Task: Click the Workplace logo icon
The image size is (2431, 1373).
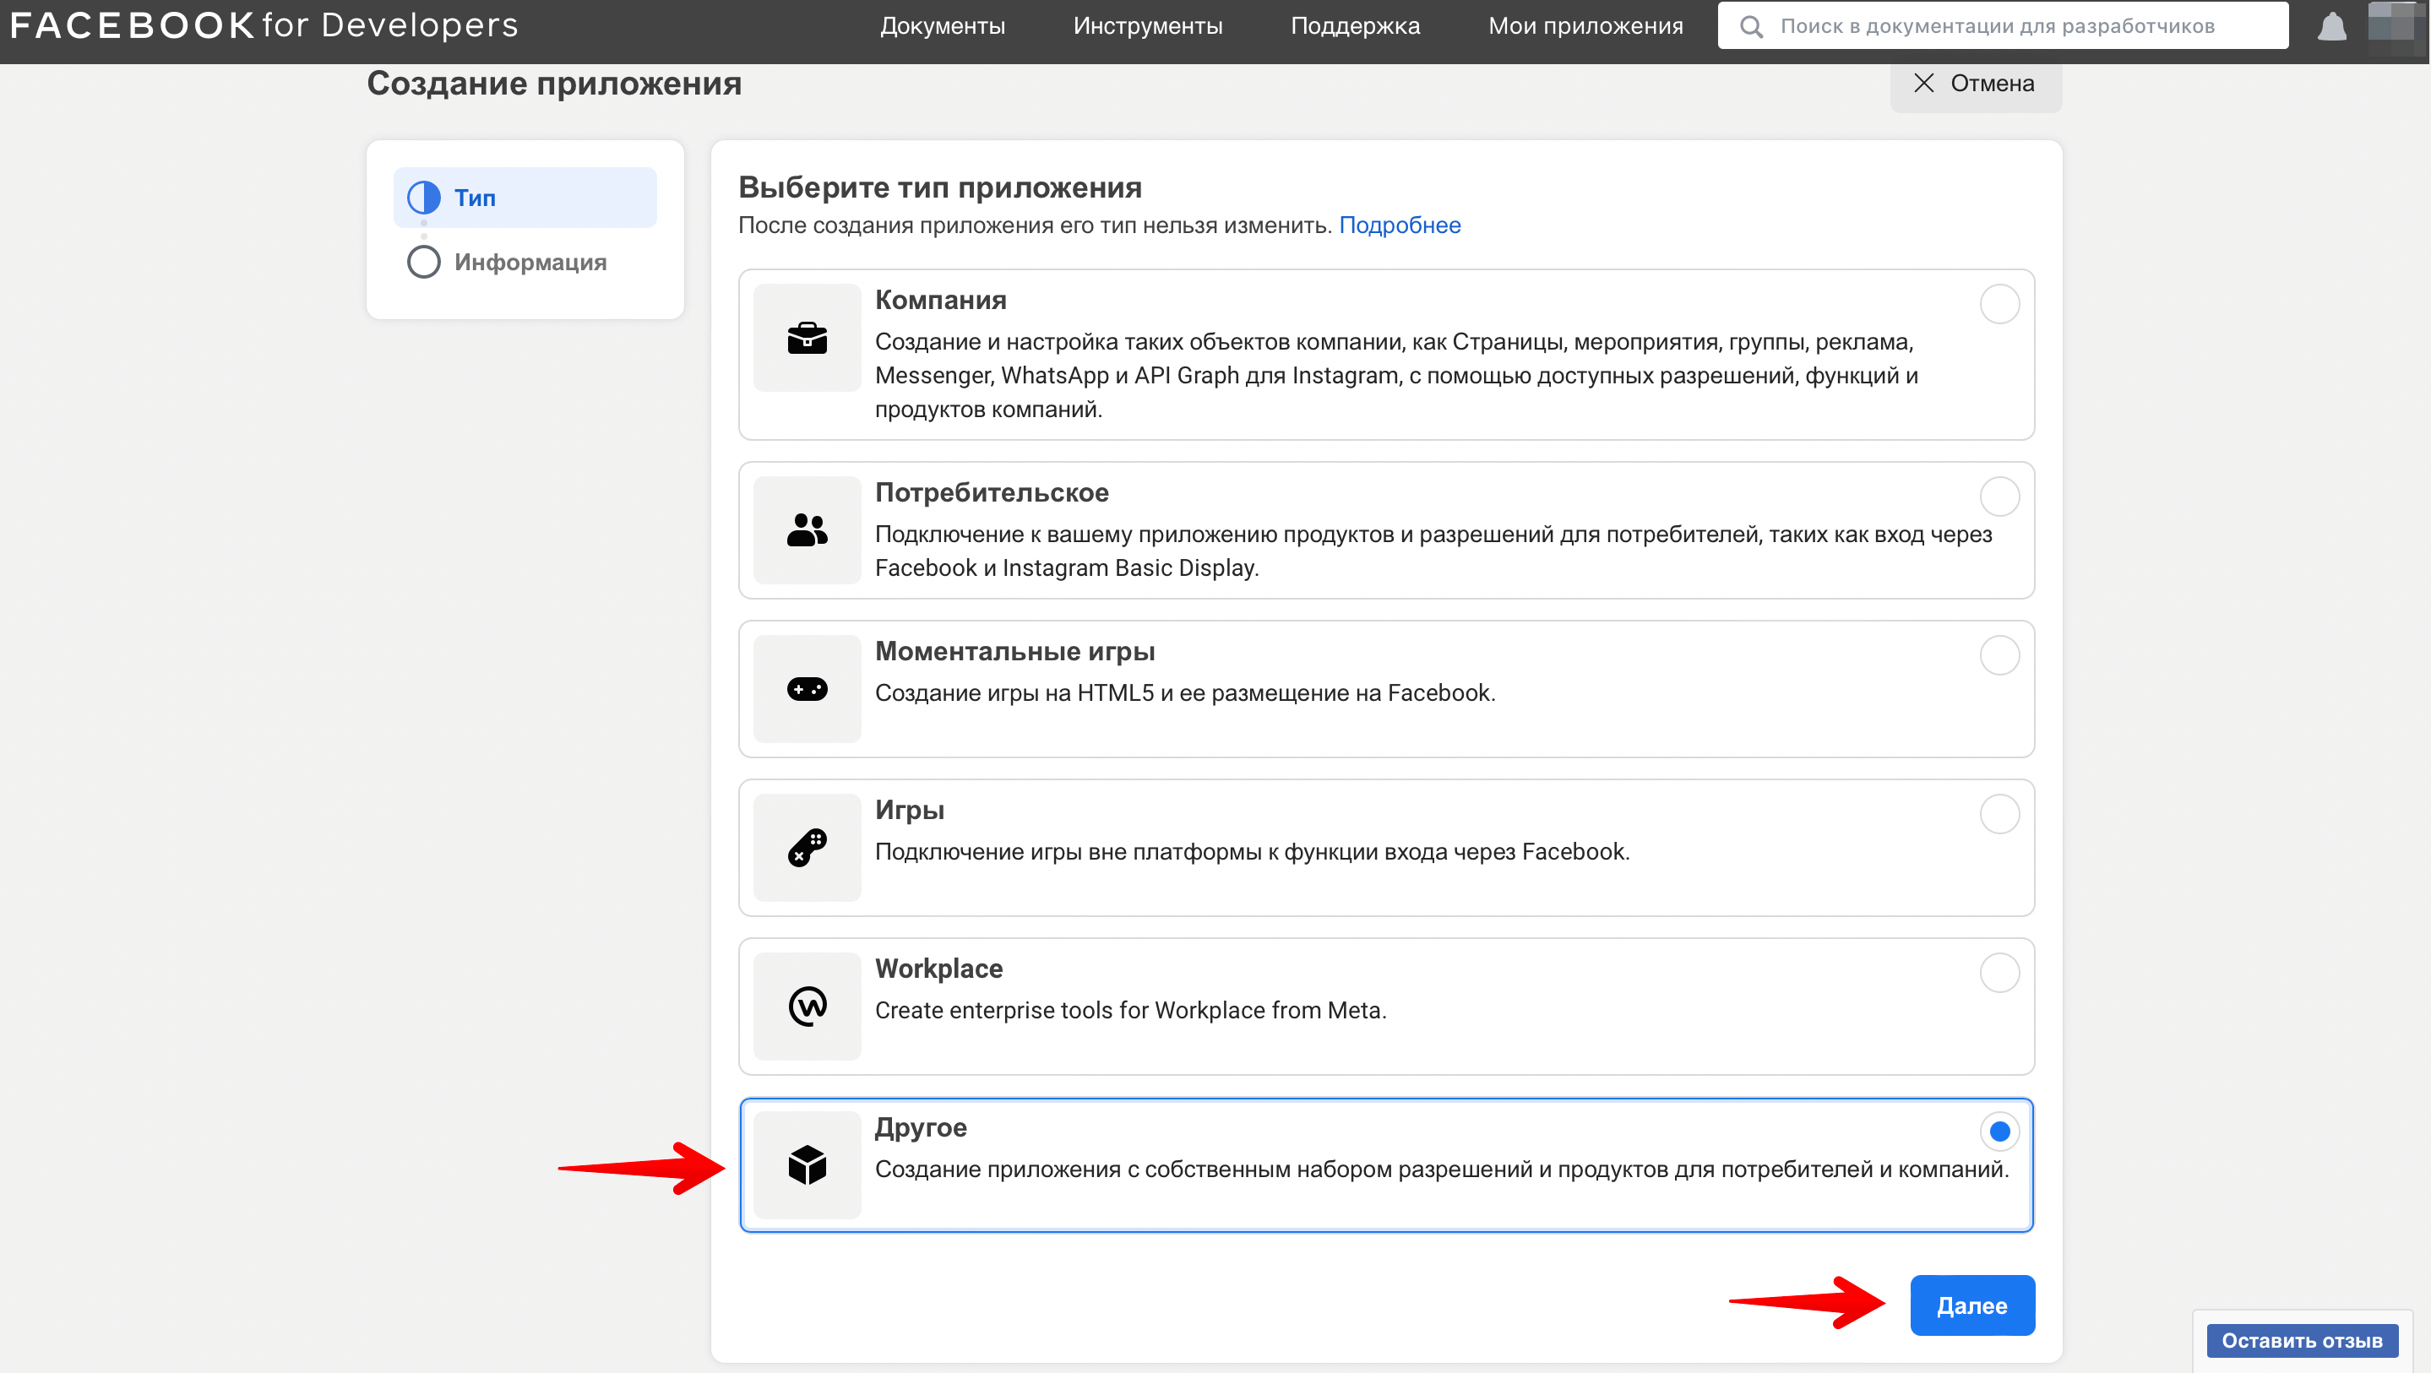Action: (x=807, y=1006)
